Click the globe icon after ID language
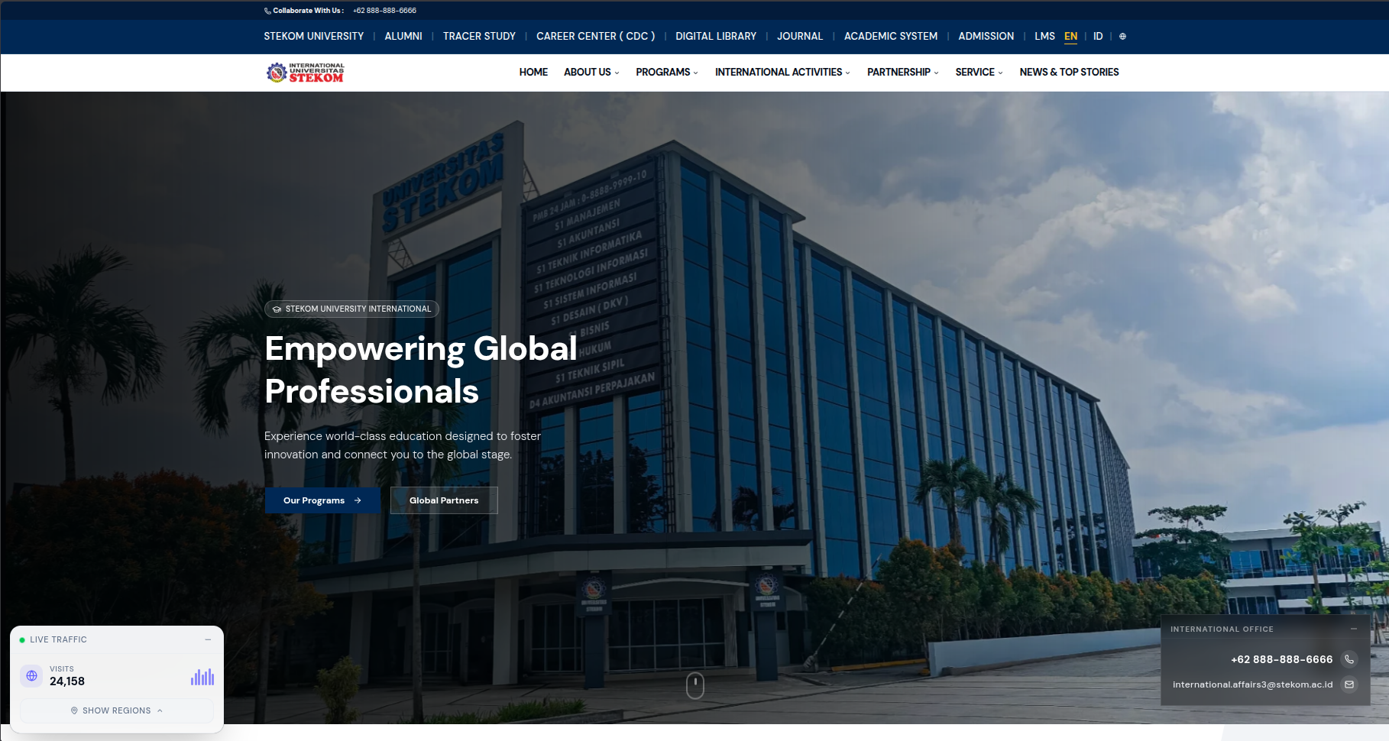This screenshot has width=1389, height=741. pyautogui.click(x=1122, y=36)
